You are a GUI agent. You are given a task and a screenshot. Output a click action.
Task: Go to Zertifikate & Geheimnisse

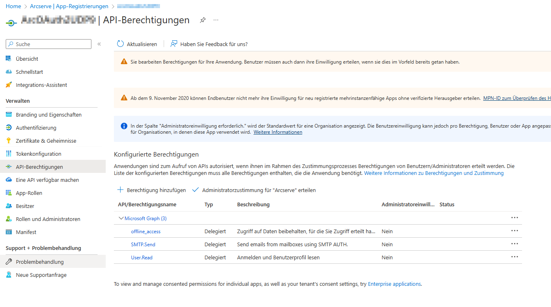(x=46, y=141)
